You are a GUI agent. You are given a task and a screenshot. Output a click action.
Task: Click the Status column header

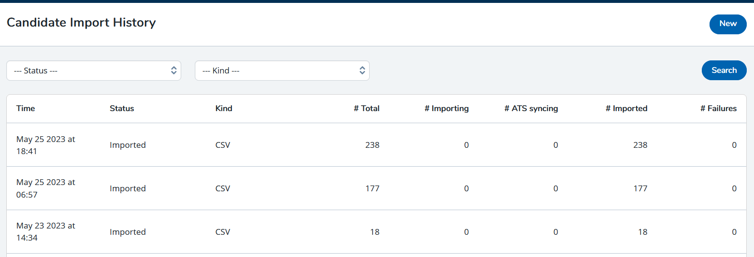pyautogui.click(x=122, y=109)
